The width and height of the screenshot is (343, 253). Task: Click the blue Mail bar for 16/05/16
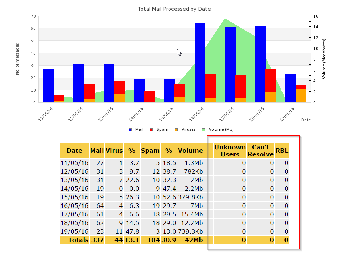click(200, 63)
